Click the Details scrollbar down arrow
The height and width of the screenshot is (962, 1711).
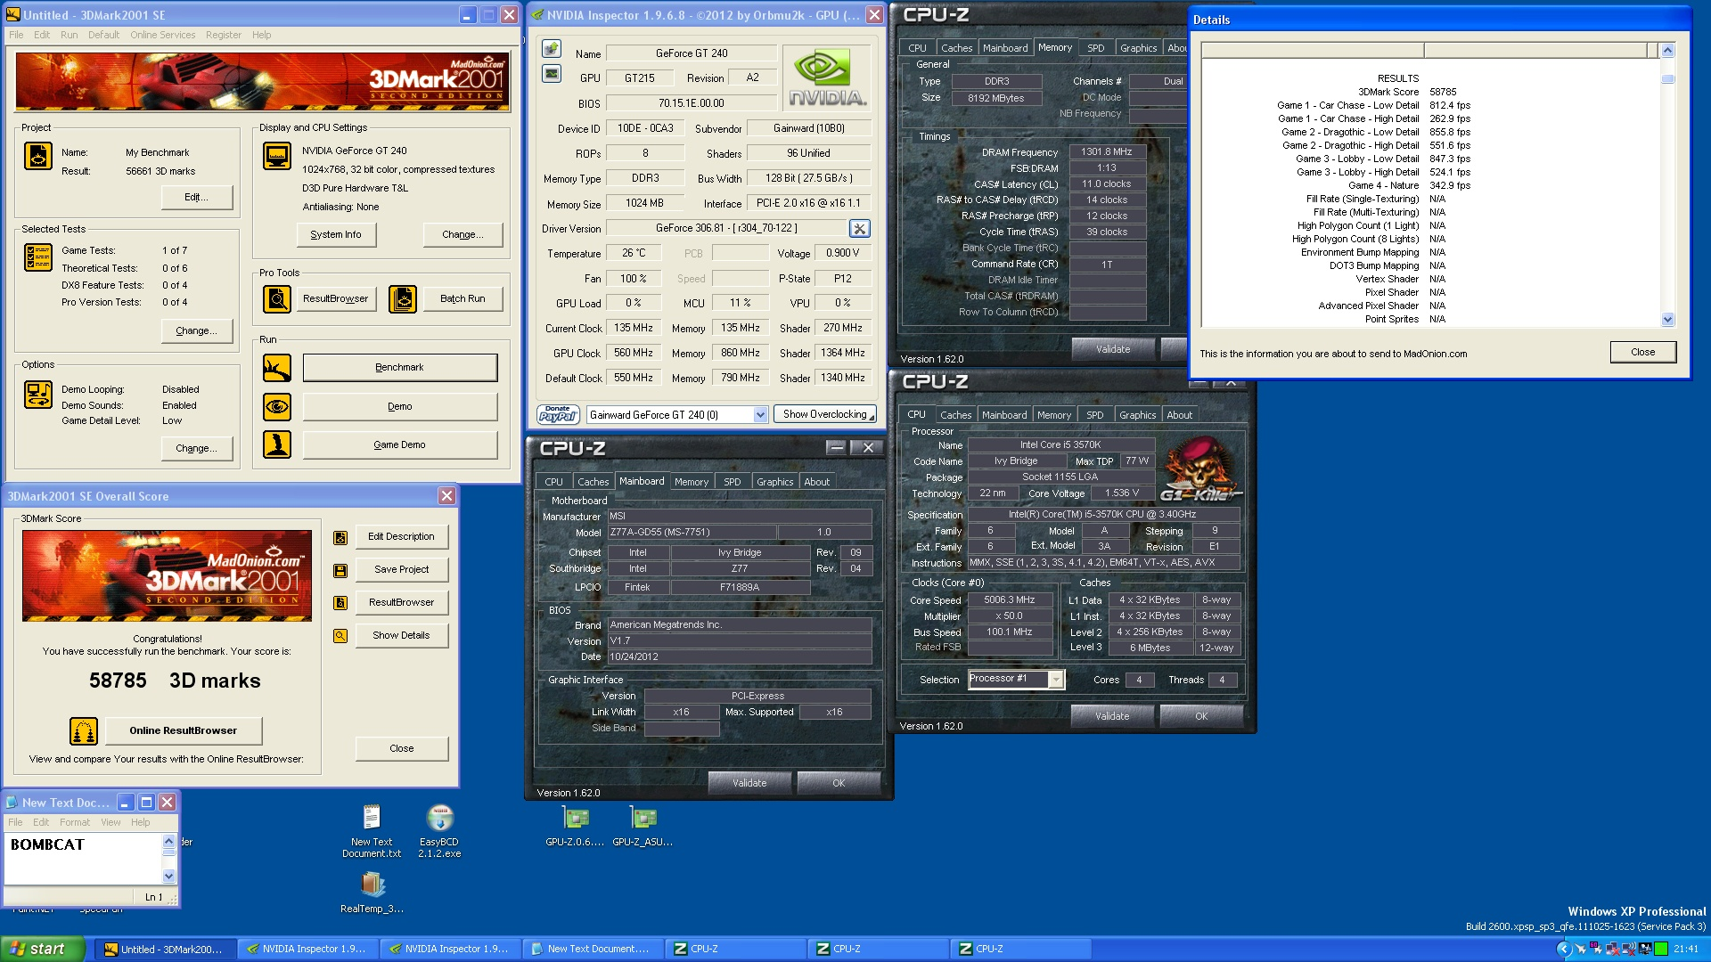[1668, 320]
